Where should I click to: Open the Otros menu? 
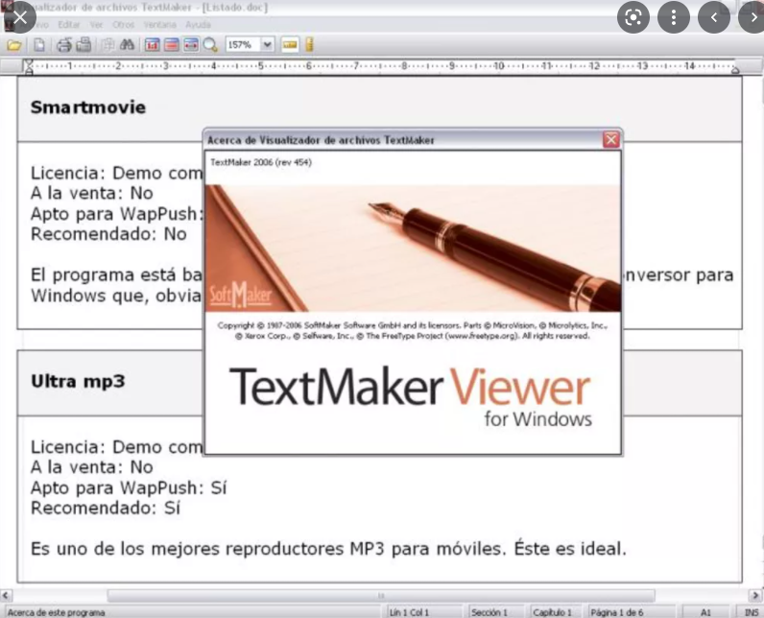pyautogui.click(x=123, y=24)
